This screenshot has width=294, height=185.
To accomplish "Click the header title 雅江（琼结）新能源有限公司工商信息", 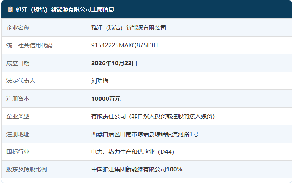I will (65, 10).
